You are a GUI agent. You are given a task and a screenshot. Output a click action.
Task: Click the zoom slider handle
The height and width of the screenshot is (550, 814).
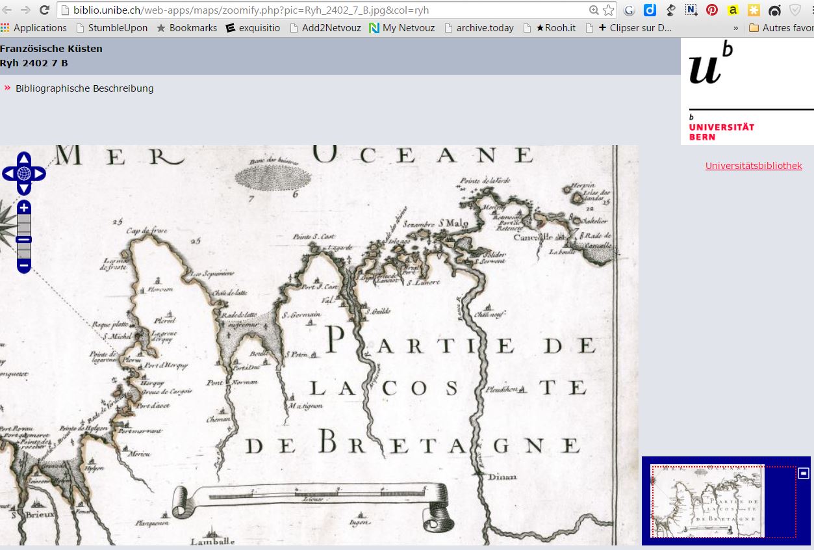click(x=24, y=239)
